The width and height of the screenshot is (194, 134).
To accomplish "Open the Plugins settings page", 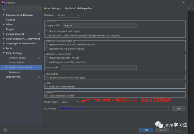I will click(x=10, y=29).
